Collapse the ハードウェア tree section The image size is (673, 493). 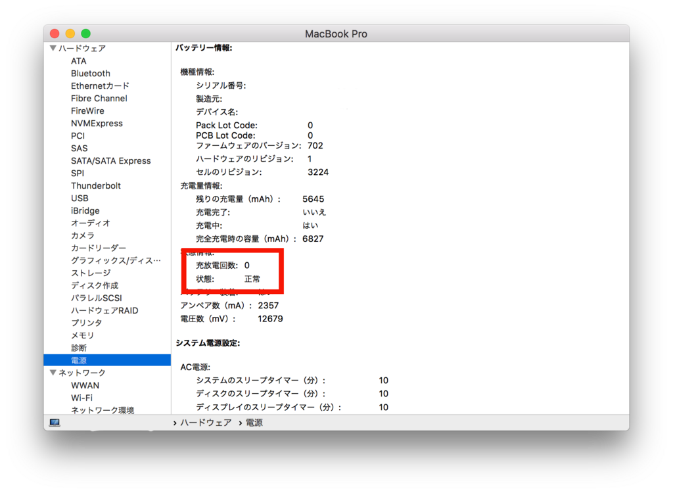(x=53, y=48)
